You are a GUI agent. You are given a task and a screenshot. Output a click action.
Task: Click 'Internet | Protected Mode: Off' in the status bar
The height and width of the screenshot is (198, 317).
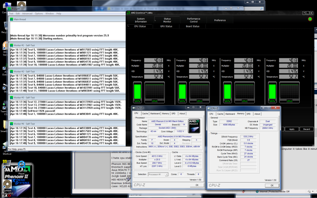pos(274,192)
